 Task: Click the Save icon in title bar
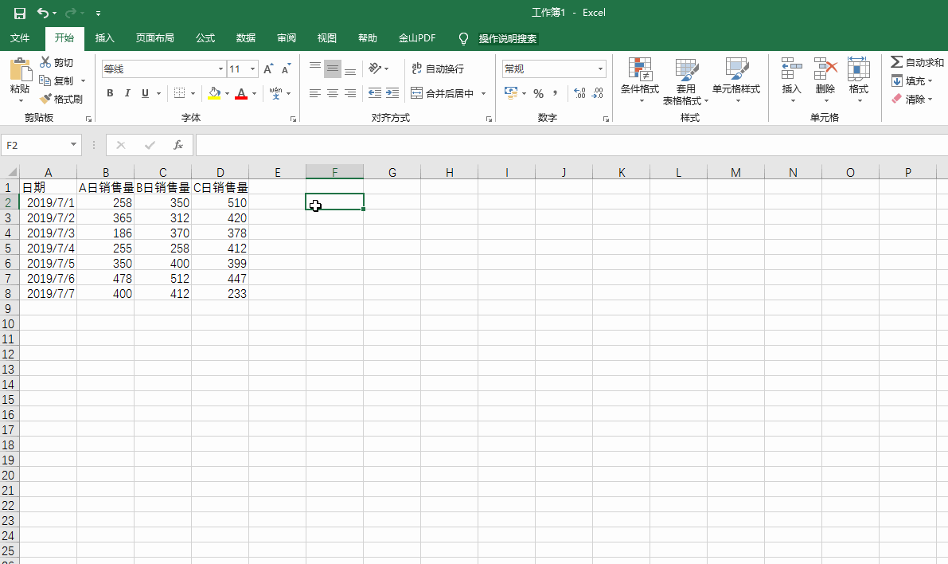20,13
